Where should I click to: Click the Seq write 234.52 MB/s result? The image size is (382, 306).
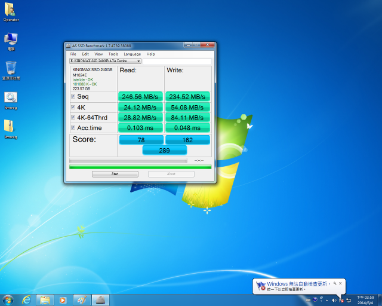(187, 97)
